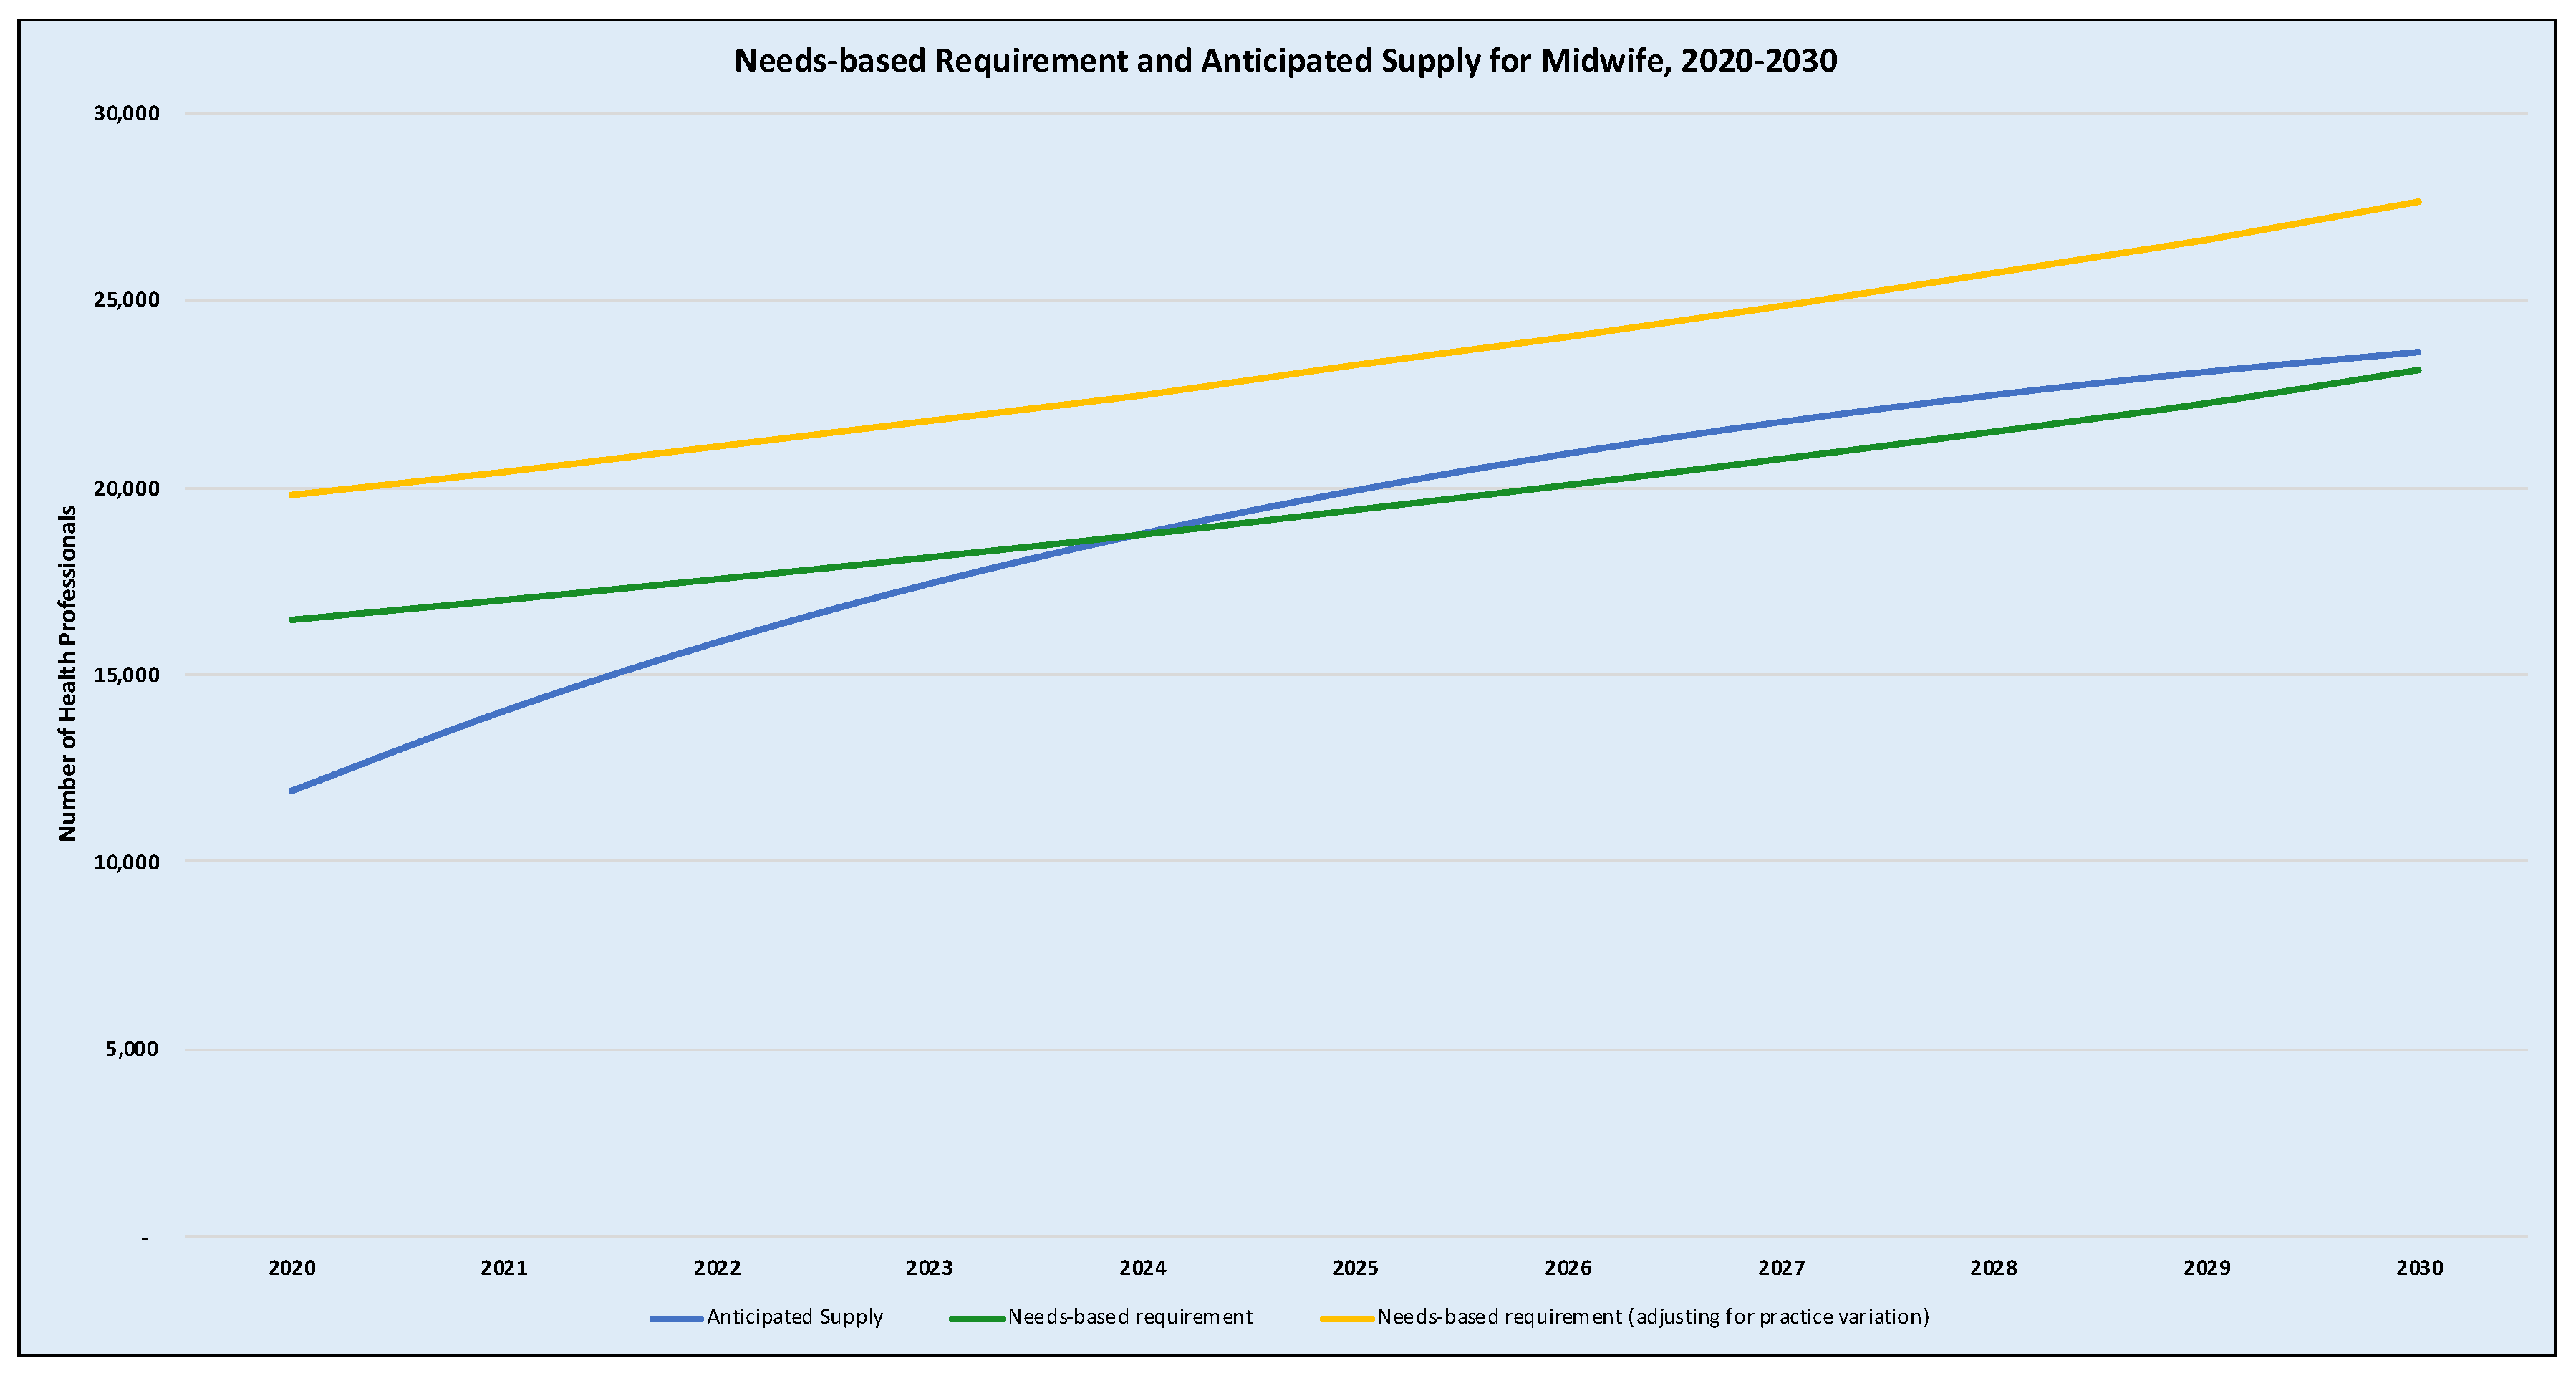This screenshot has height=1378, width=2576.
Task: Click the chart title text
Action: [1285, 61]
